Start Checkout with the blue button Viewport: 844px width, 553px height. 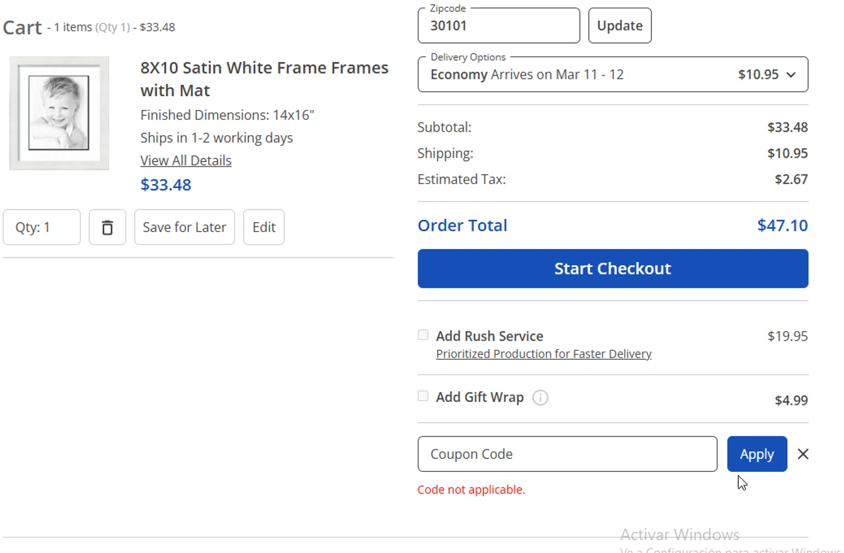coord(613,269)
